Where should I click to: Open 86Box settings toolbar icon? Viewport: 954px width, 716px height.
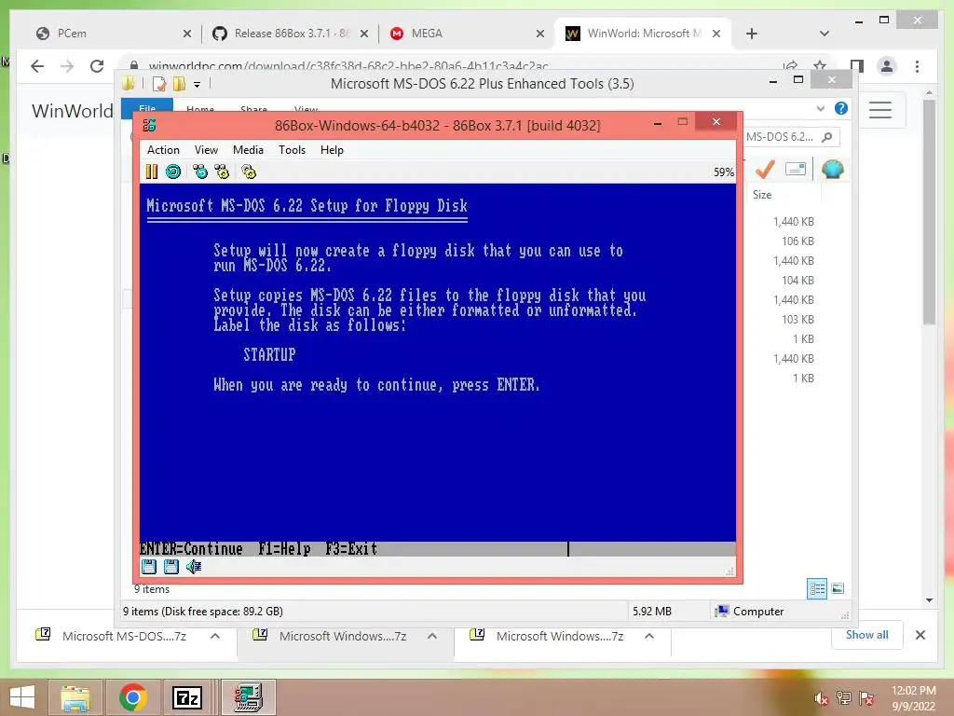click(249, 172)
